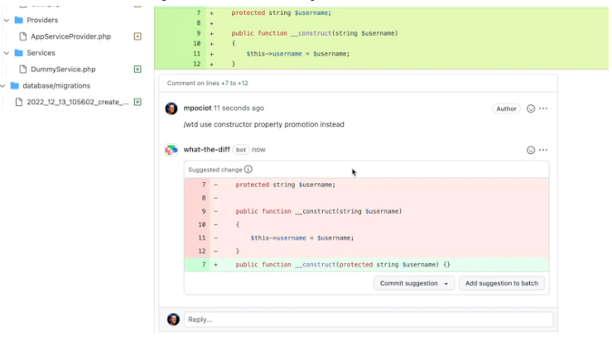Open the mpociot username link

tap(197, 108)
